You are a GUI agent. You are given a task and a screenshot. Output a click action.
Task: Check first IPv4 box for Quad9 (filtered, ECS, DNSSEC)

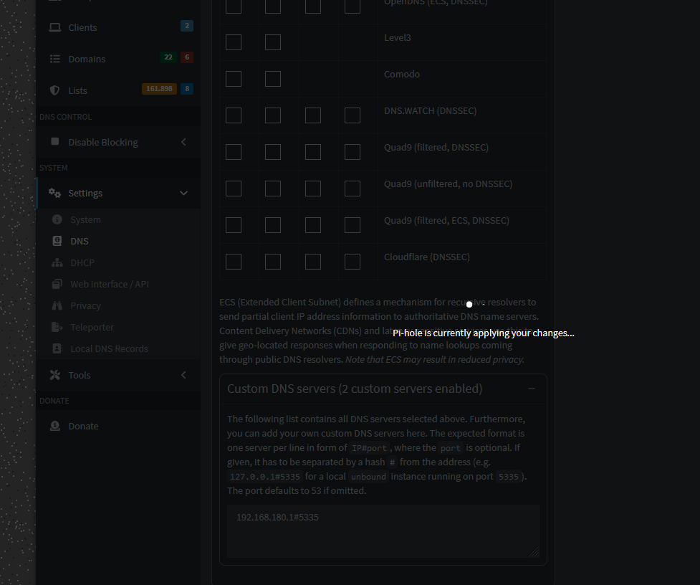[234, 226]
